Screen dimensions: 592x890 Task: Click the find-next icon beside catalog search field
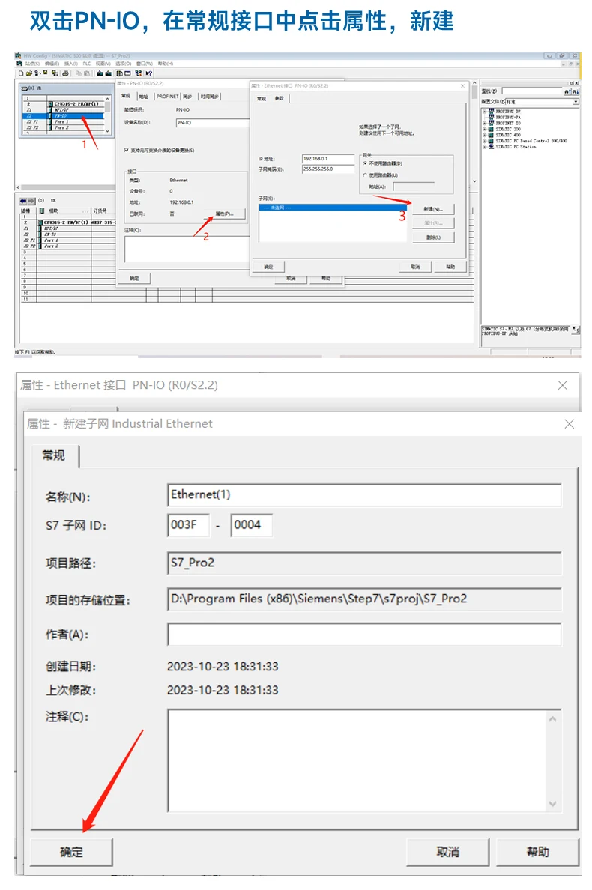click(576, 92)
